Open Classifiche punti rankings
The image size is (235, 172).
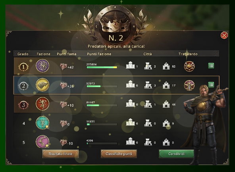coord(119,154)
